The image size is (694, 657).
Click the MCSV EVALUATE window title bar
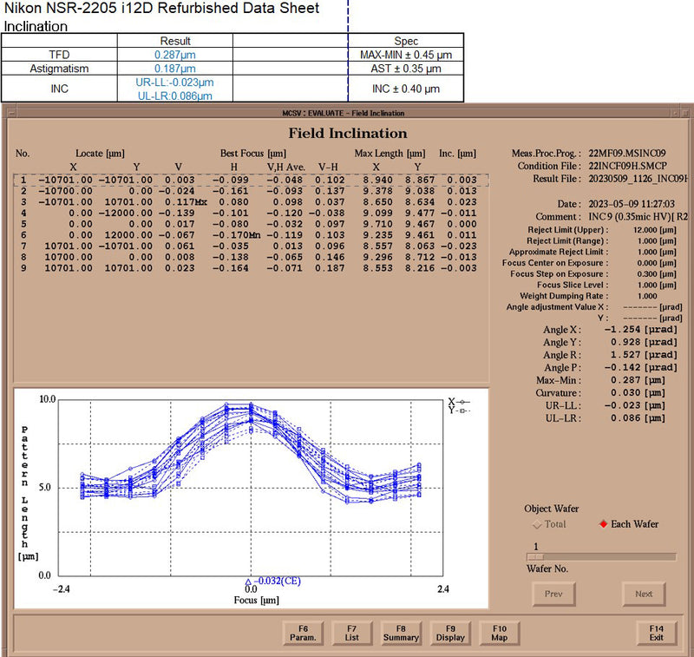343,113
